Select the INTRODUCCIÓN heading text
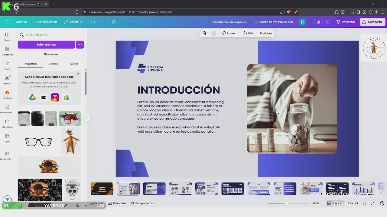Image resolution: width=387 pixels, height=217 pixels. tap(179, 90)
